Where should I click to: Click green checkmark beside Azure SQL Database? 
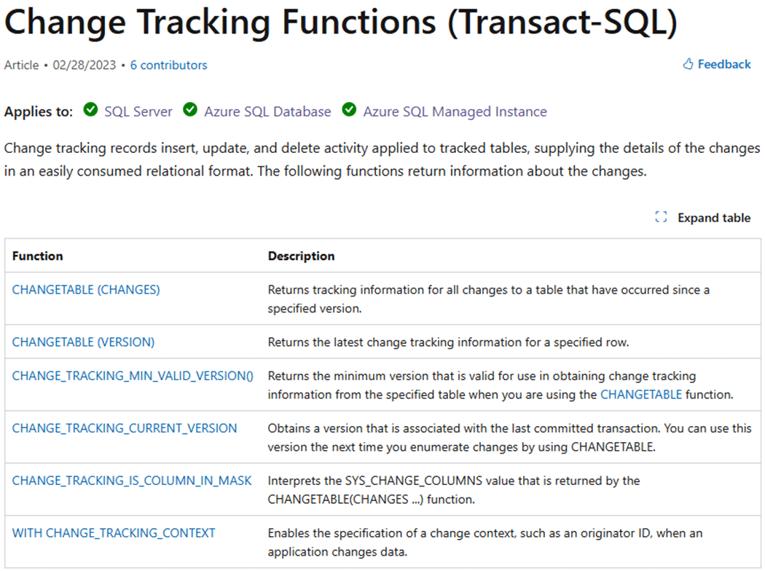tap(190, 110)
